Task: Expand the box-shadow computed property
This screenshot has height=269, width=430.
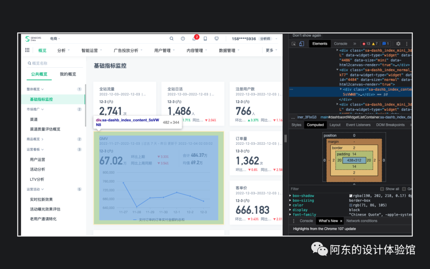Action: (x=290, y=196)
